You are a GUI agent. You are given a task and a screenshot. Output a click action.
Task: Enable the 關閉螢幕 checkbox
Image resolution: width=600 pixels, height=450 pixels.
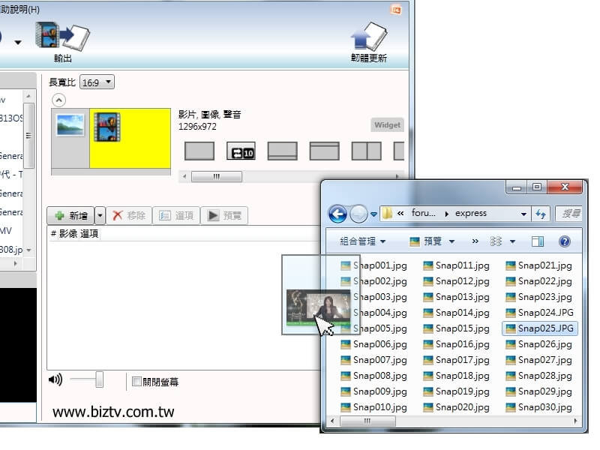point(136,381)
